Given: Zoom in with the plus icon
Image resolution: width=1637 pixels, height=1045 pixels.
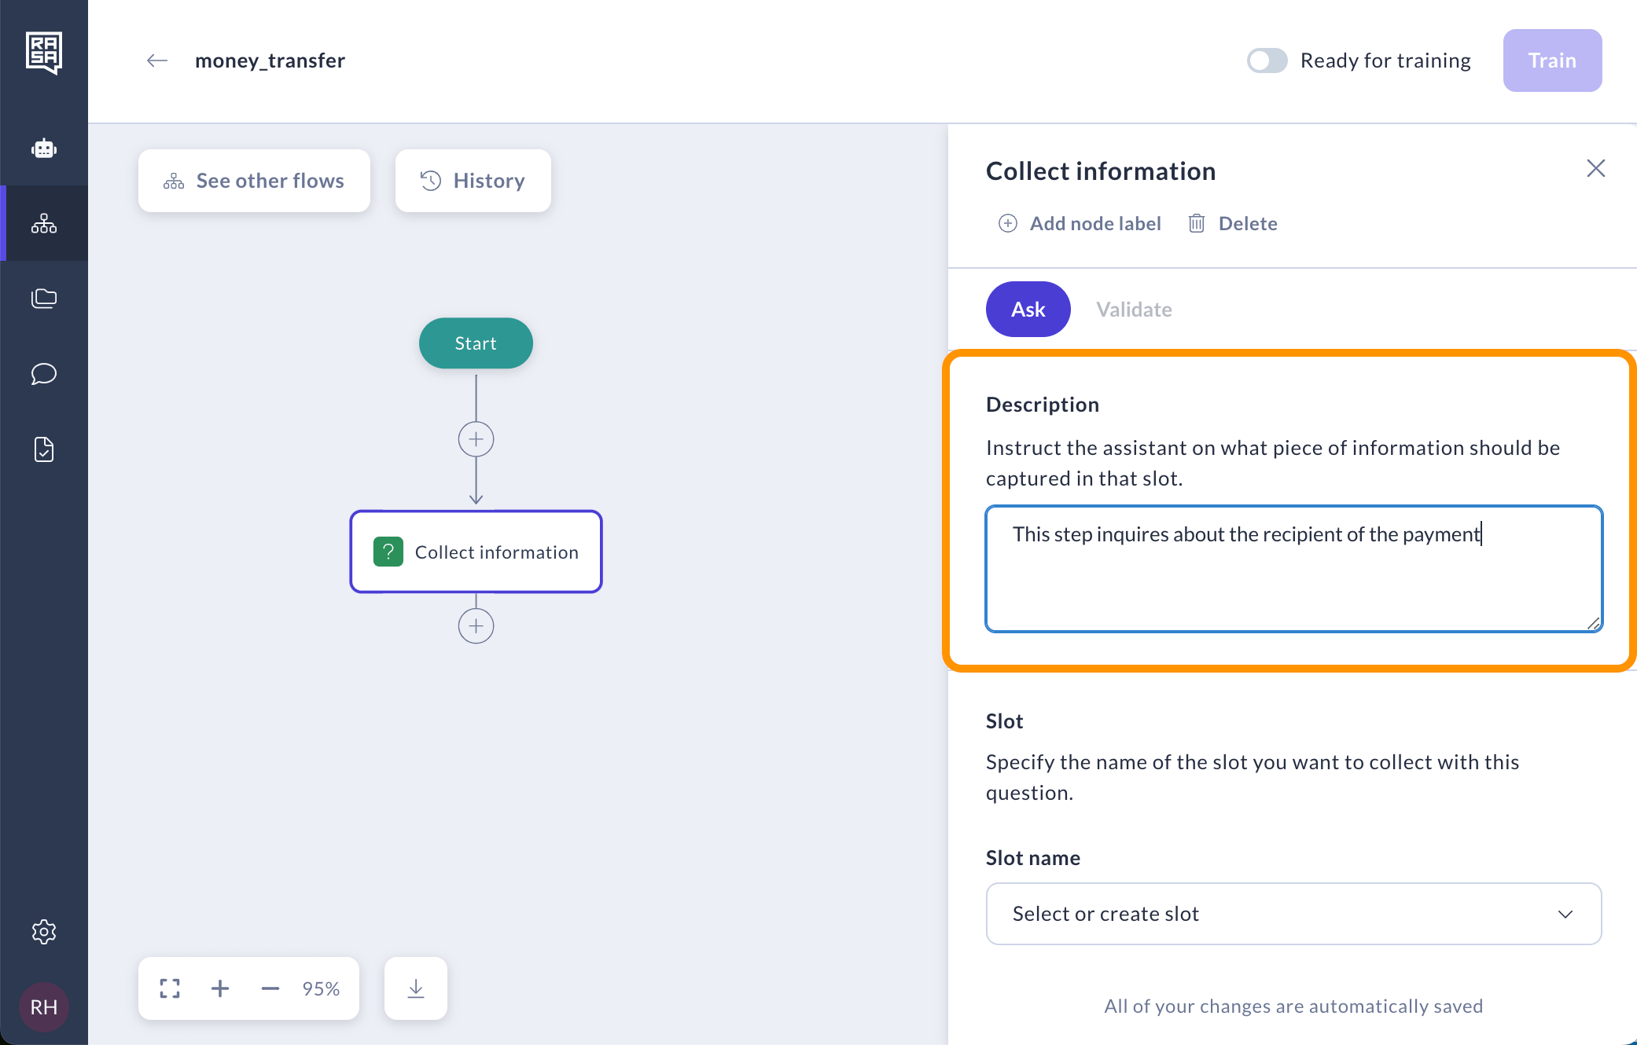Looking at the screenshot, I should (220, 988).
